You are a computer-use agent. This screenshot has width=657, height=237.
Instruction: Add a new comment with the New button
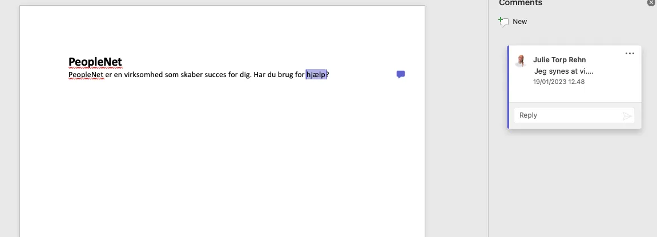tap(513, 21)
